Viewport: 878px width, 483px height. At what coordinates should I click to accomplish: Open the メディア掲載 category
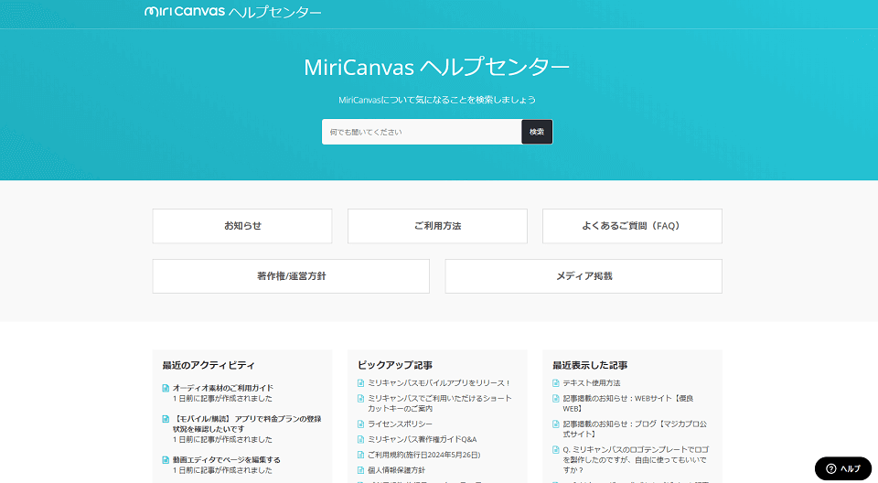[584, 275]
